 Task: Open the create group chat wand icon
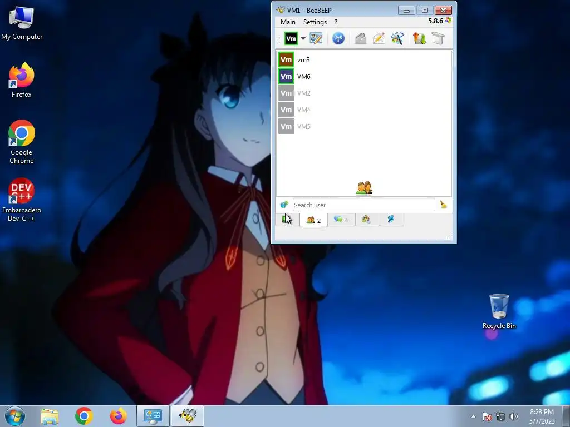(397, 38)
